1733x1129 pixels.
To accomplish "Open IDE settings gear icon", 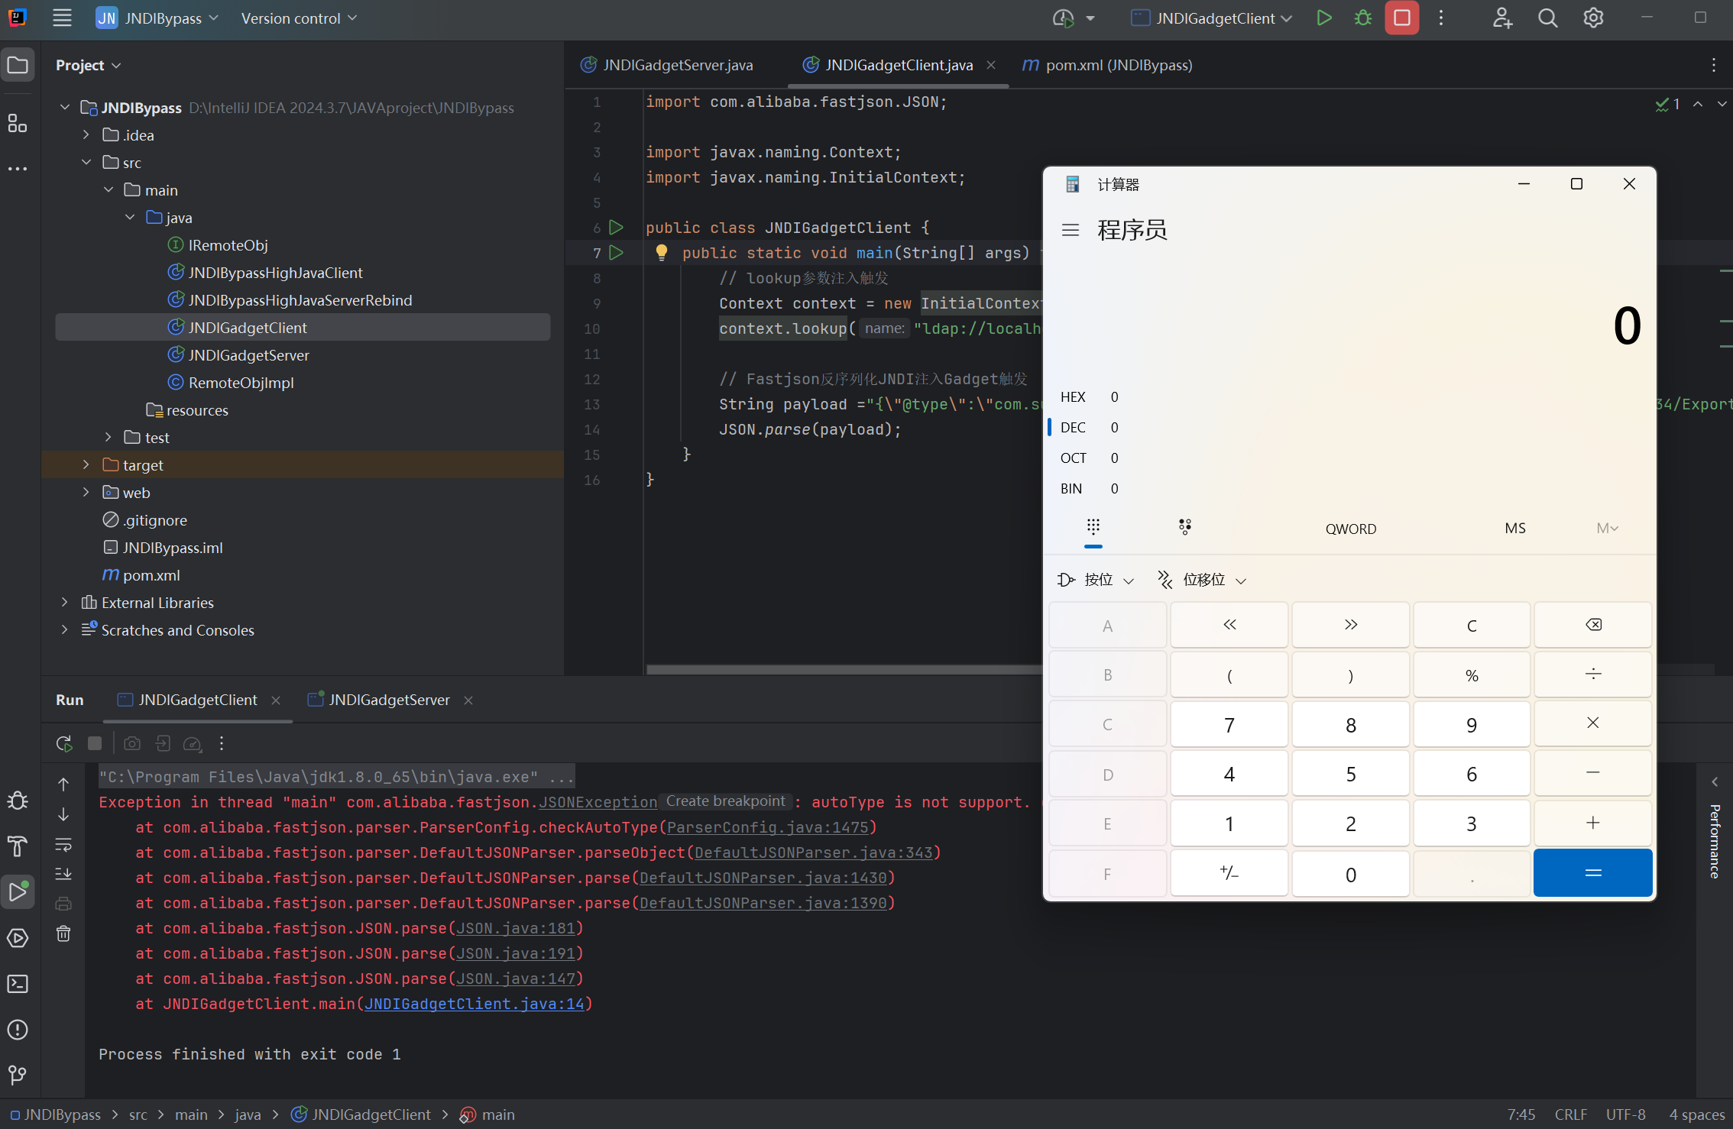I will pos(1593,18).
